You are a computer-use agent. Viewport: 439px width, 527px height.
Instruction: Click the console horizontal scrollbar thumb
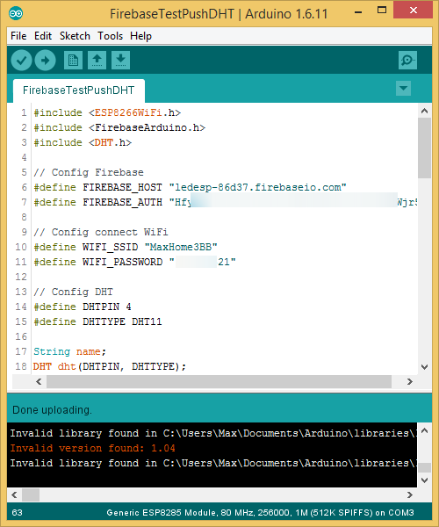31,495
